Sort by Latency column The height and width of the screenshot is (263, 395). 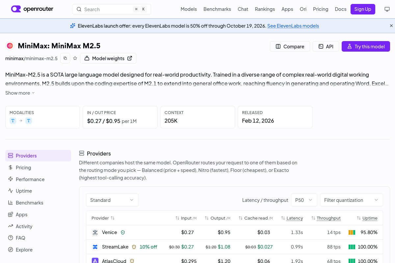click(292, 218)
